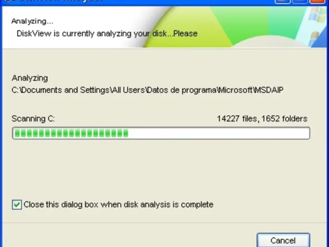Screen dimensions: 329x247
Task: Close the DiskView Analyzer window
Action: (x=317, y=1)
